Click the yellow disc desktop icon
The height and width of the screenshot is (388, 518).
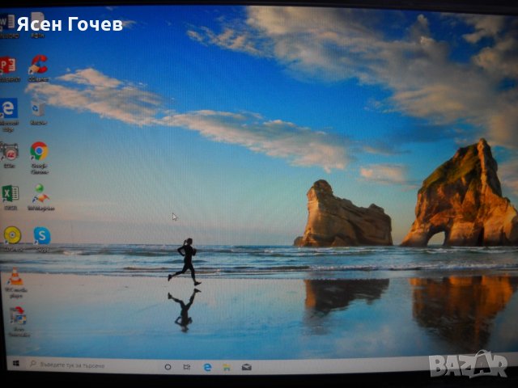pos(12,235)
